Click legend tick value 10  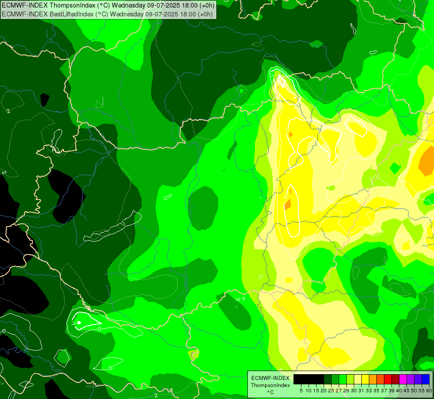click(309, 391)
